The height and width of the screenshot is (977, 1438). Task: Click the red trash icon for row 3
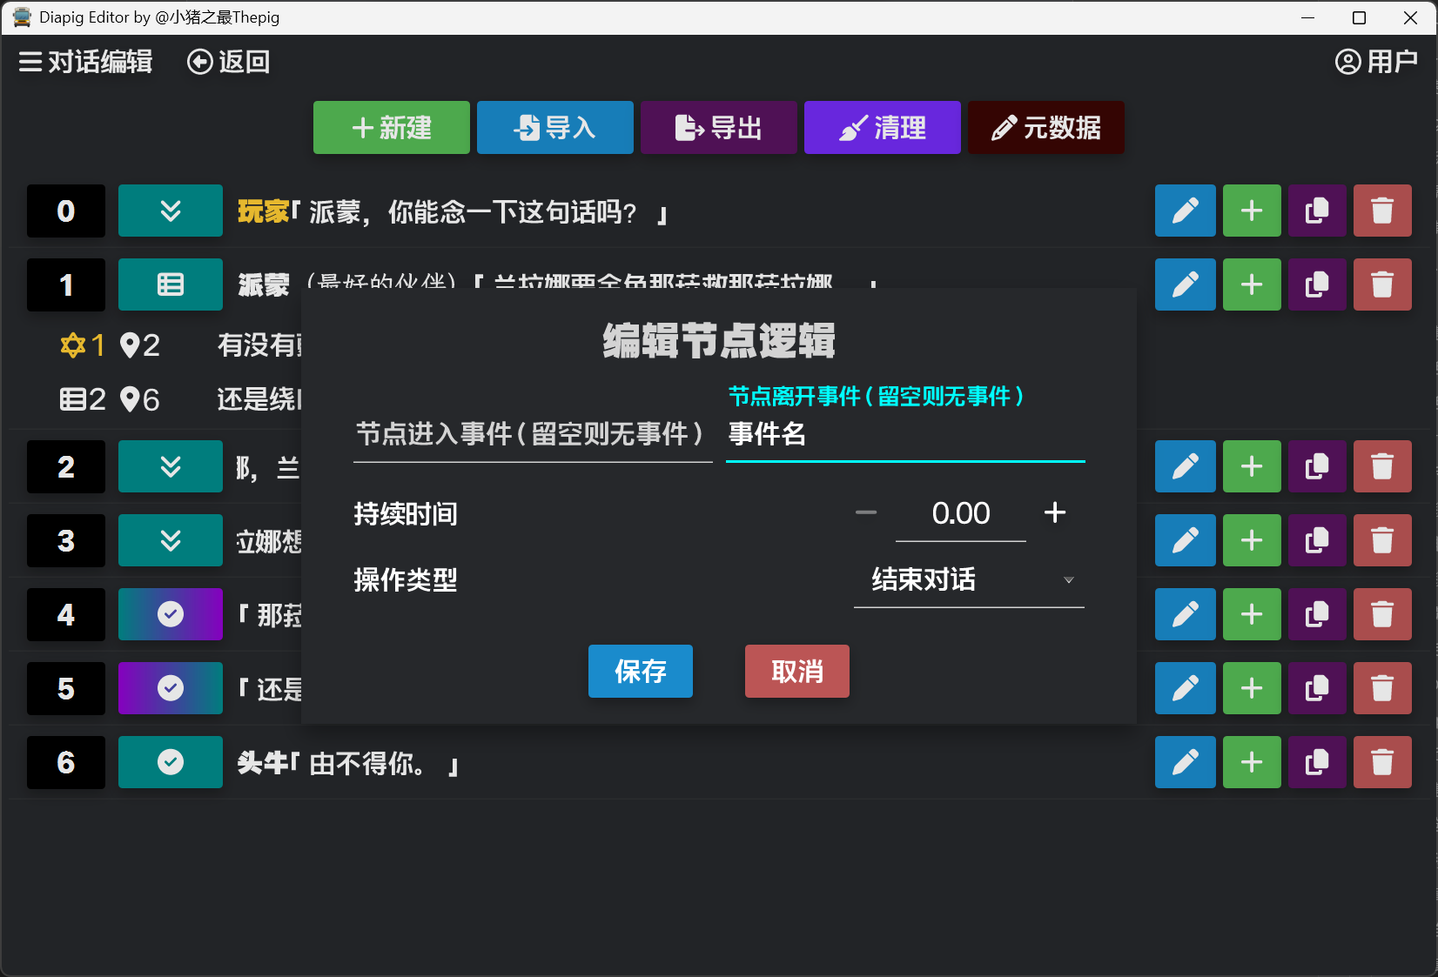coord(1381,540)
